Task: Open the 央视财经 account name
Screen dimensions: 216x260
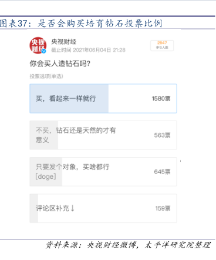Action: coord(63,42)
